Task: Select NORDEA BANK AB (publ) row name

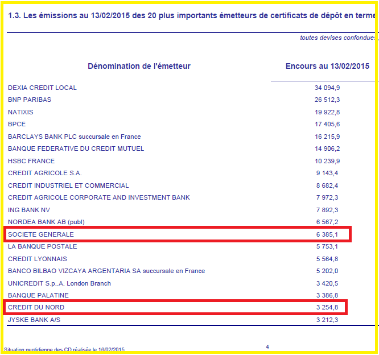Action: tap(46, 222)
